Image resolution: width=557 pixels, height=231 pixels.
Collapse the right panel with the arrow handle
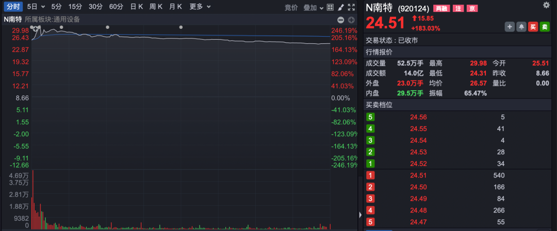pyautogui.click(x=359, y=214)
